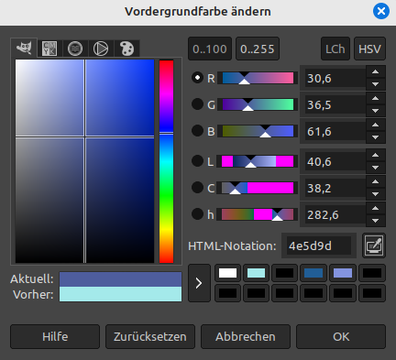Add current color to history with arrow button
The image size is (396, 360).
click(x=199, y=283)
